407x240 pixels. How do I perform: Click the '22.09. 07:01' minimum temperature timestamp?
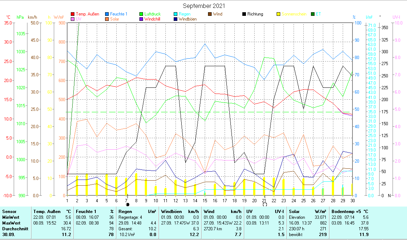click(45, 217)
